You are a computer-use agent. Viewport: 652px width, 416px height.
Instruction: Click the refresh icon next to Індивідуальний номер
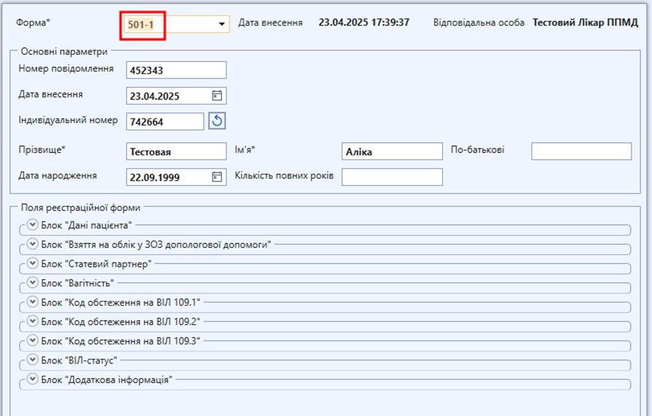coord(216,121)
